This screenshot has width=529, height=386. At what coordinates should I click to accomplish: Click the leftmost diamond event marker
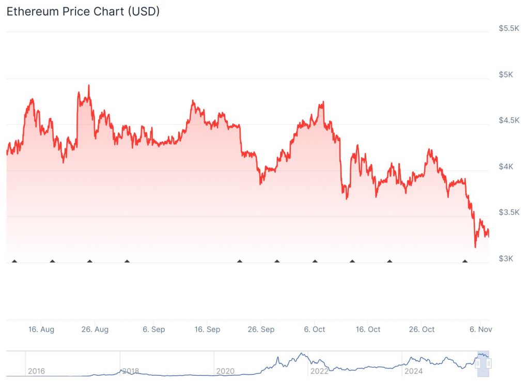click(x=14, y=261)
